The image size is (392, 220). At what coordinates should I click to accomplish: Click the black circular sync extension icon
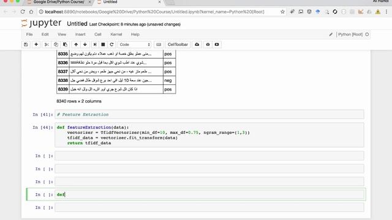pyautogui.click(x=335, y=12)
